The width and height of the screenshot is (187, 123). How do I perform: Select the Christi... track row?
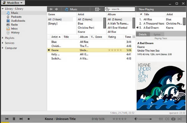(90, 46)
